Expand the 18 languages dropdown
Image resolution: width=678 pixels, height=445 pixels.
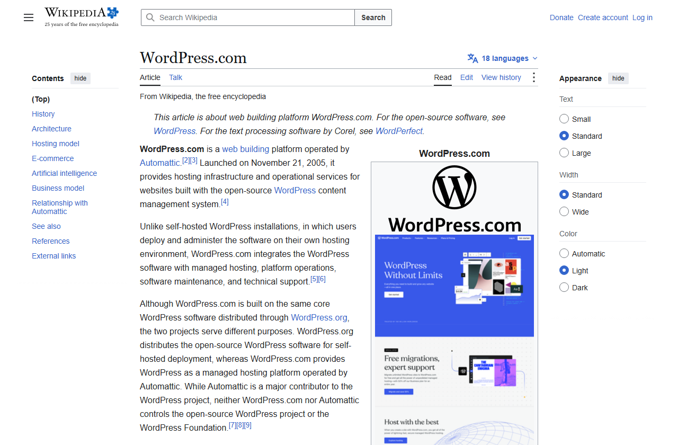[x=503, y=58]
